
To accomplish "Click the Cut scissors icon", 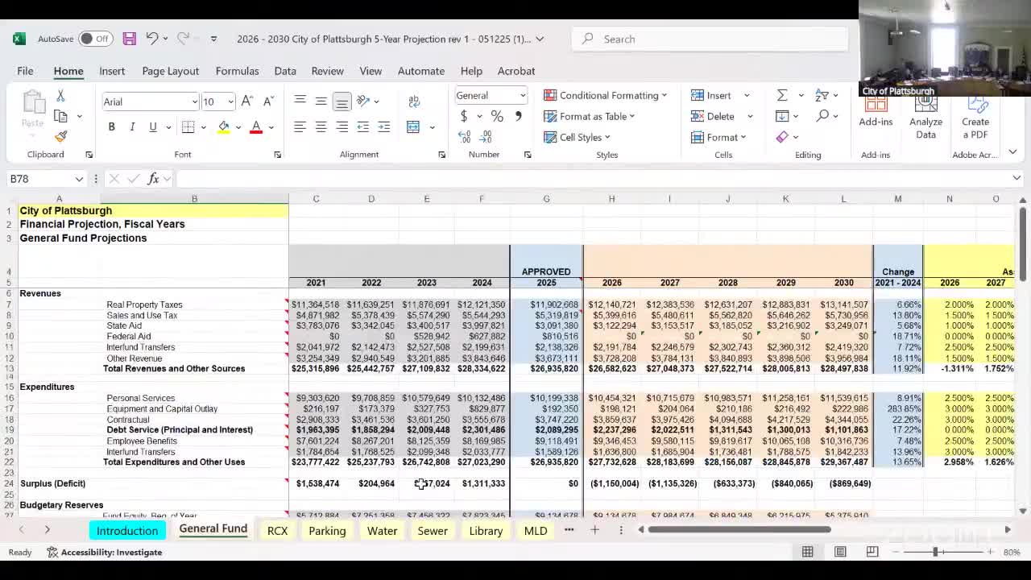I will pos(60,96).
